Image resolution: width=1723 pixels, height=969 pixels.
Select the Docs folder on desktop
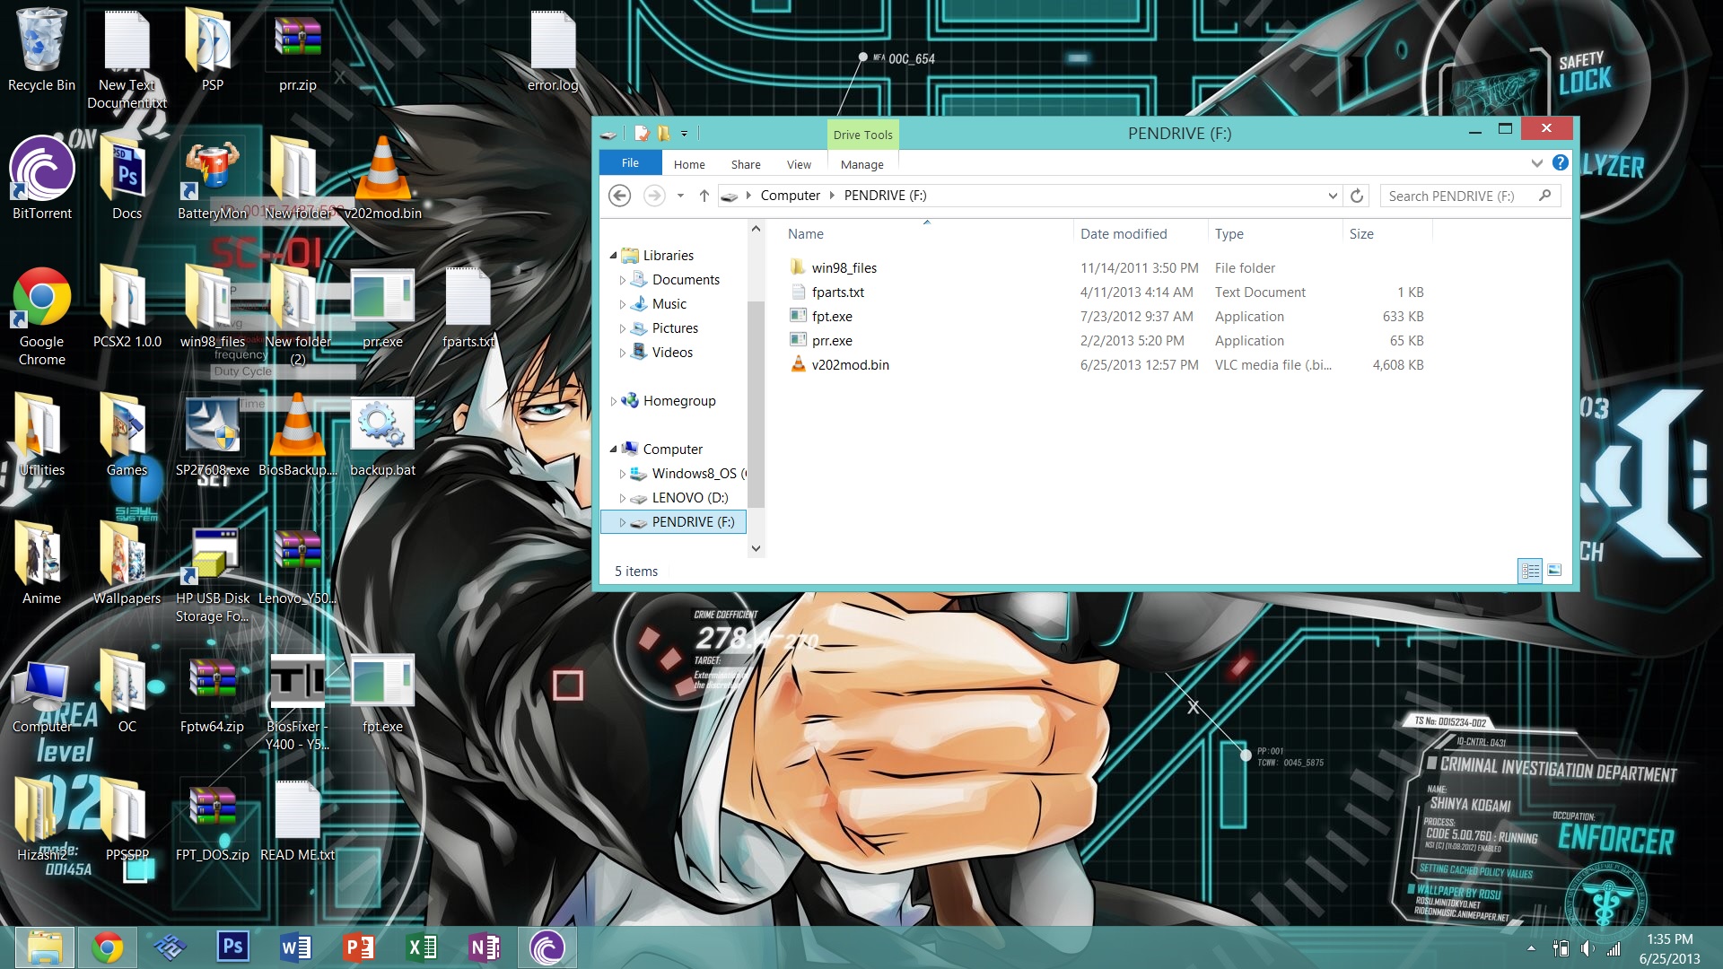[x=127, y=178]
